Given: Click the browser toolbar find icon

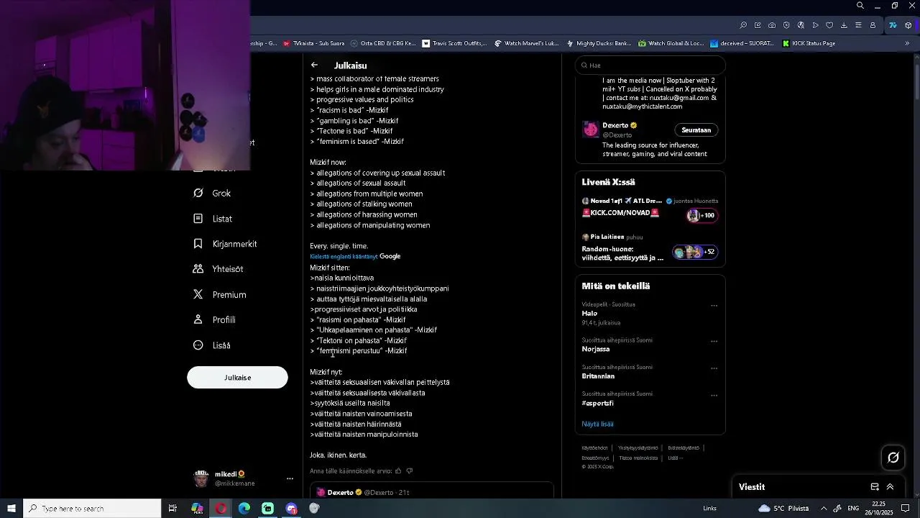Looking at the screenshot, I should pos(743,25).
